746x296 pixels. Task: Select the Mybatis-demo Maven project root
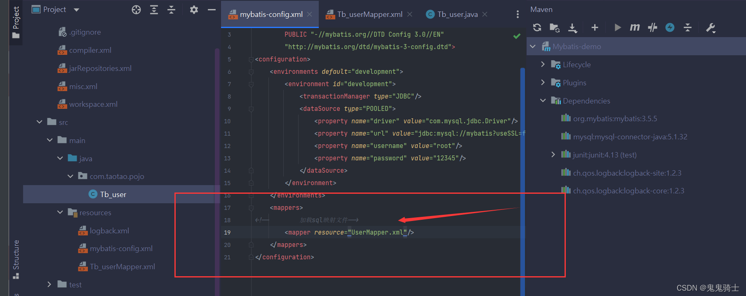pyautogui.click(x=577, y=47)
